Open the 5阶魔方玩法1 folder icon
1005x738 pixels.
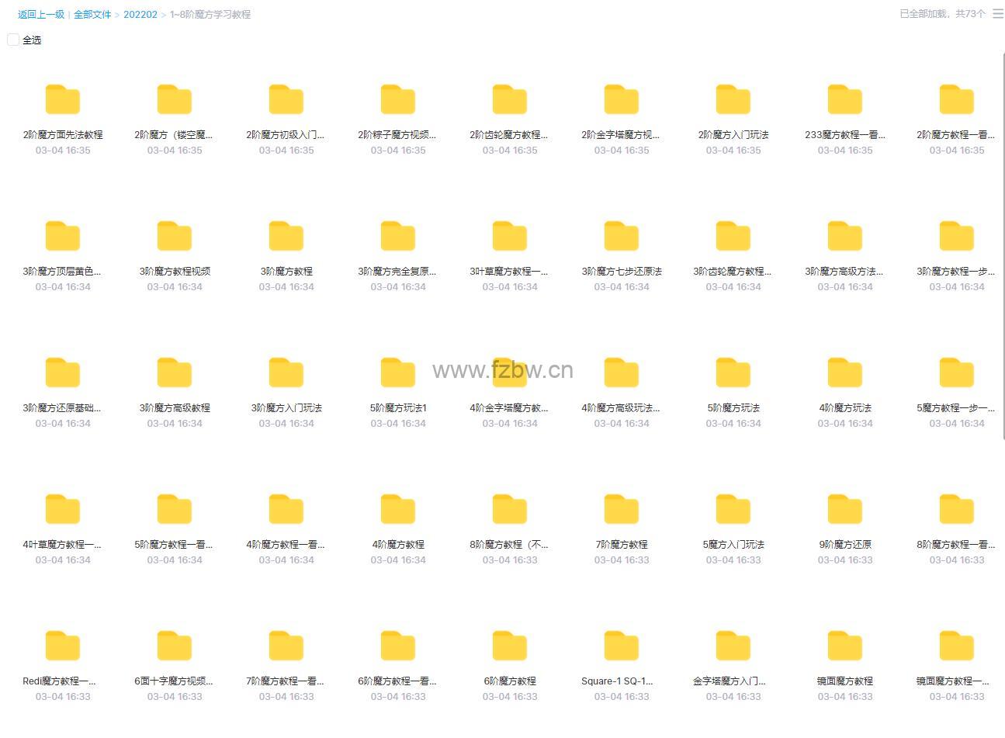point(398,374)
